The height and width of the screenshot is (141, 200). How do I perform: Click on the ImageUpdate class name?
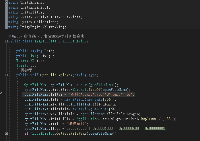[46, 41]
